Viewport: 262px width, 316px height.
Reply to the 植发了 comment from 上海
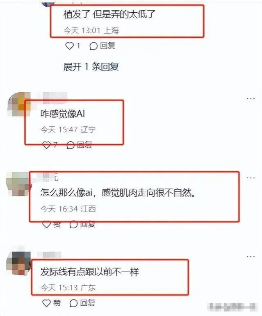click(102, 46)
